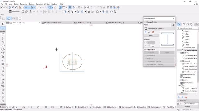Screen dimensions: 199x111
Task: Toggle the highlighted snap guides icon
Action: pos(32,7)
